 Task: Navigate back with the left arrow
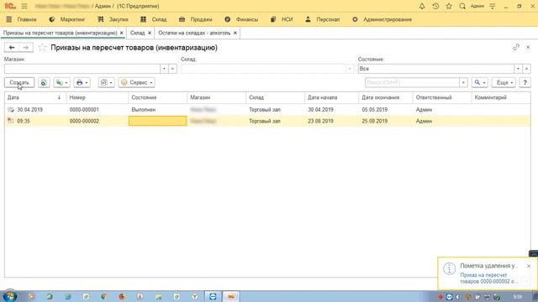pos(12,48)
